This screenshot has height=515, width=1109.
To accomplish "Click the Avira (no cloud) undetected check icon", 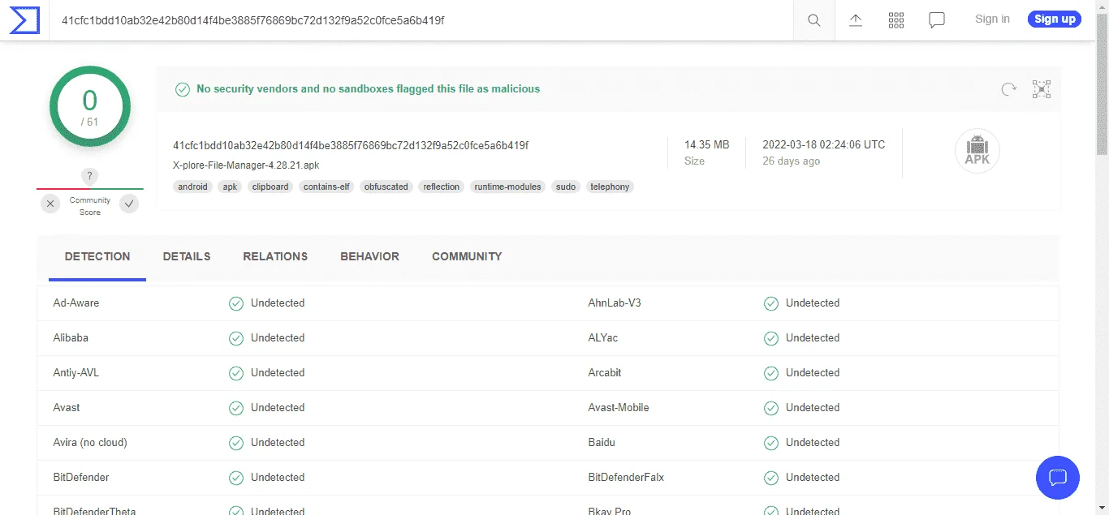I will click(x=236, y=443).
